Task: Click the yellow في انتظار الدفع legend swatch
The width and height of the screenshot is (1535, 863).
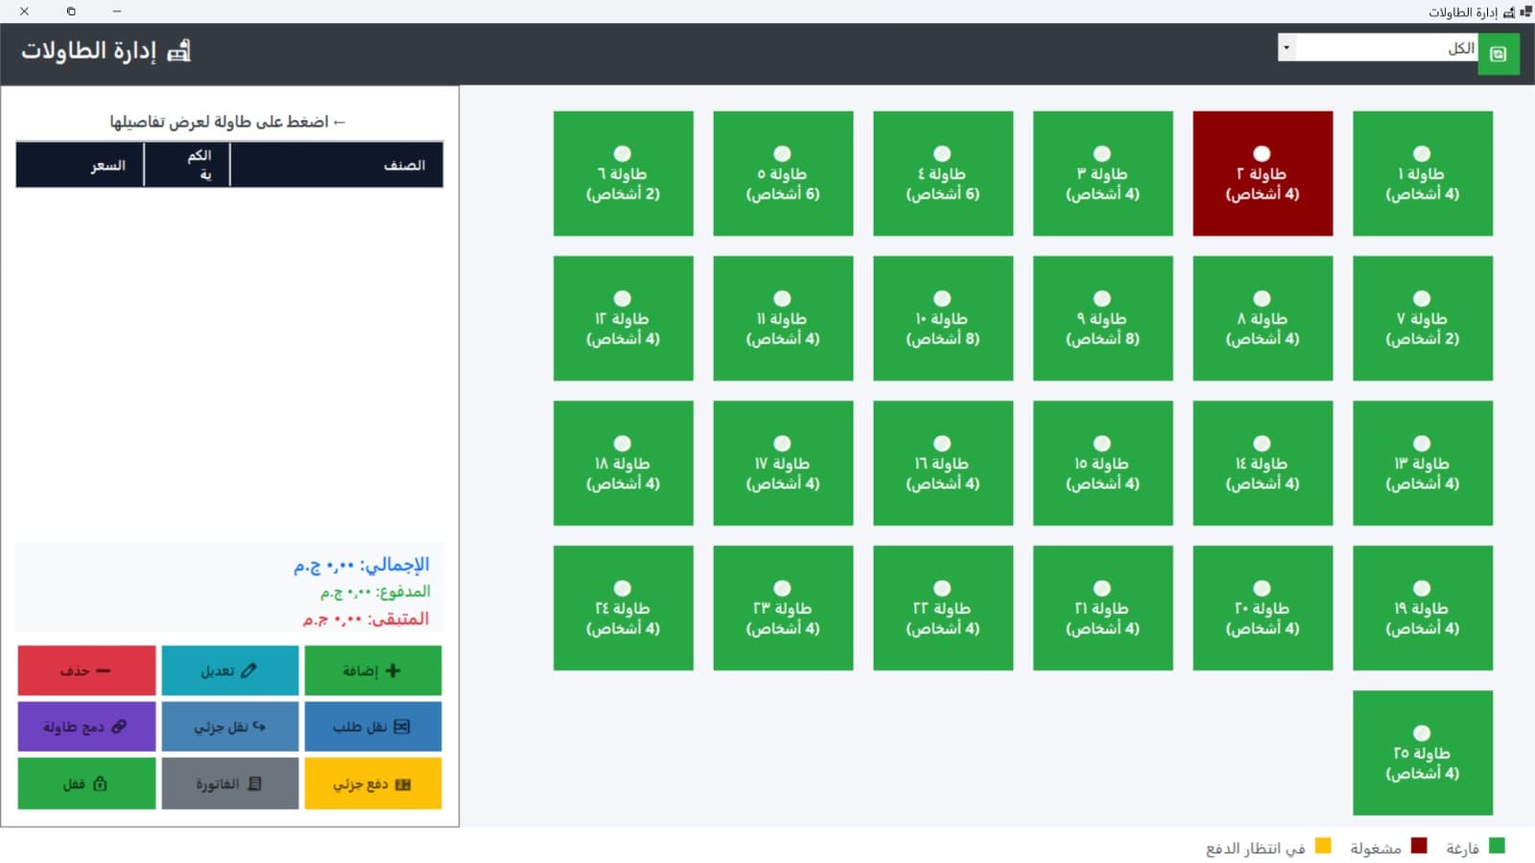Action: 1323,846
